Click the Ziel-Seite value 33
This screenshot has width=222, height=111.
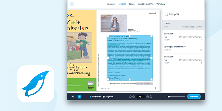(201, 50)
